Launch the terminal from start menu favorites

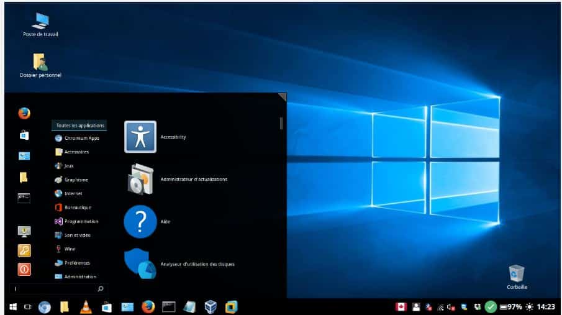pyautogui.click(x=24, y=198)
